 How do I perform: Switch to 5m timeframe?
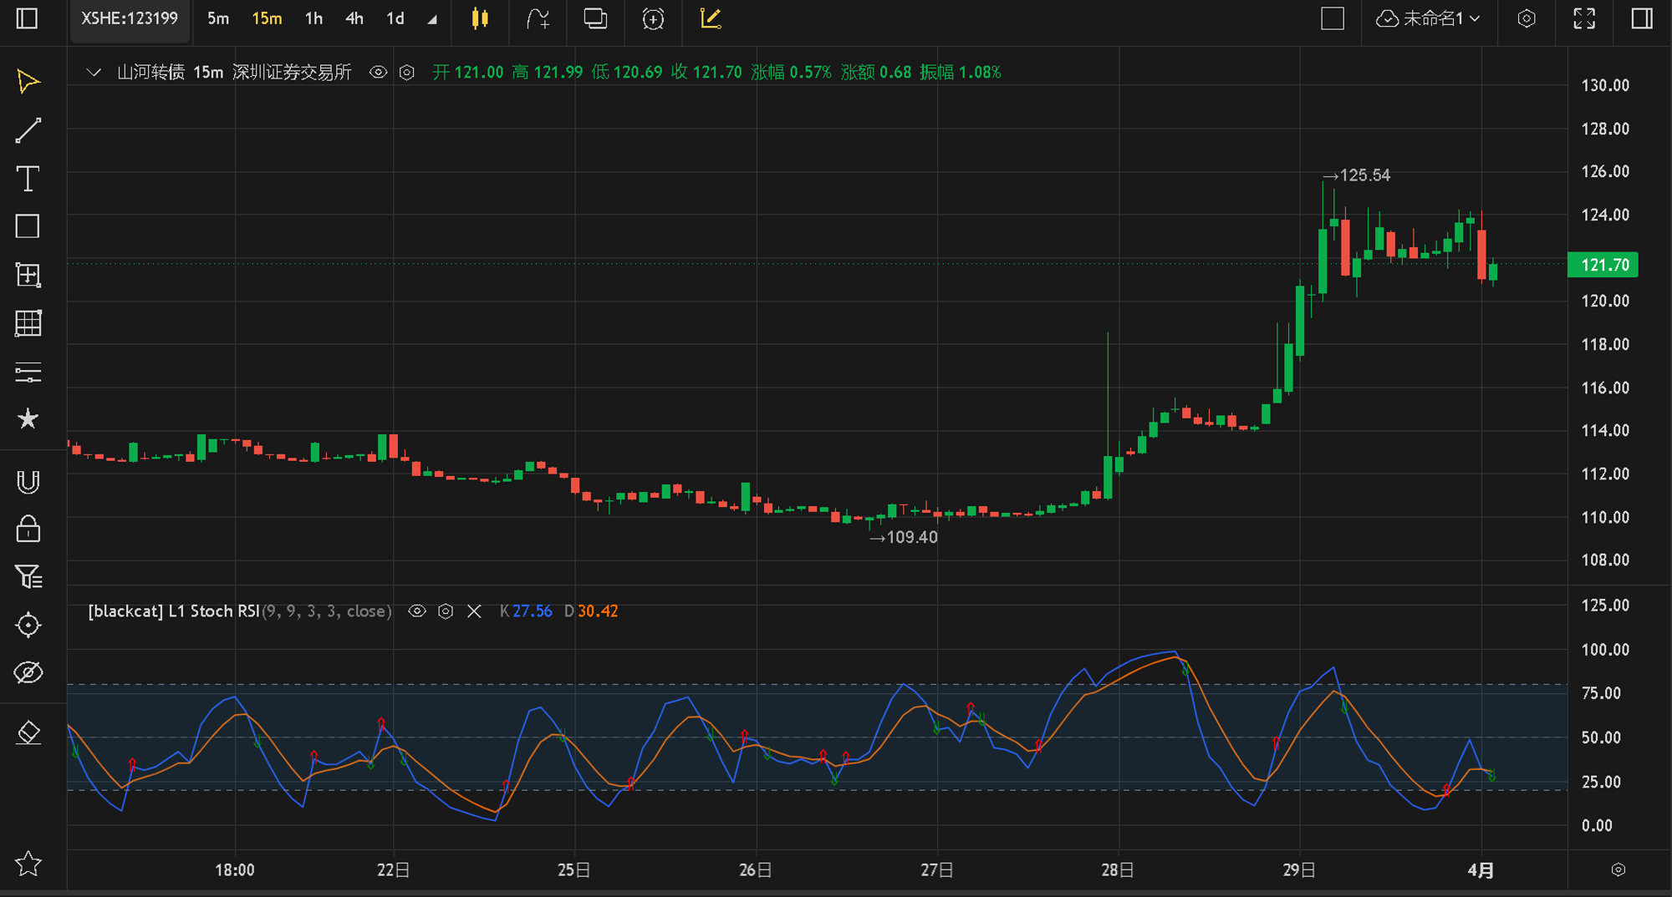coord(218,18)
